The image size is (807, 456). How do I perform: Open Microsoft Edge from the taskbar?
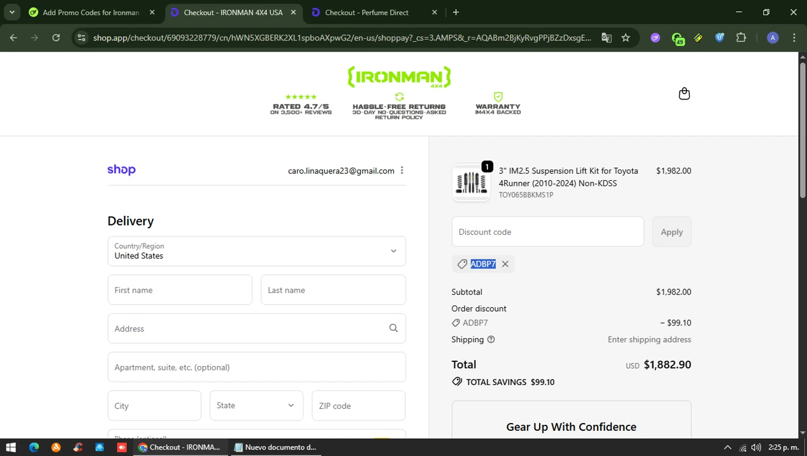[x=34, y=447]
